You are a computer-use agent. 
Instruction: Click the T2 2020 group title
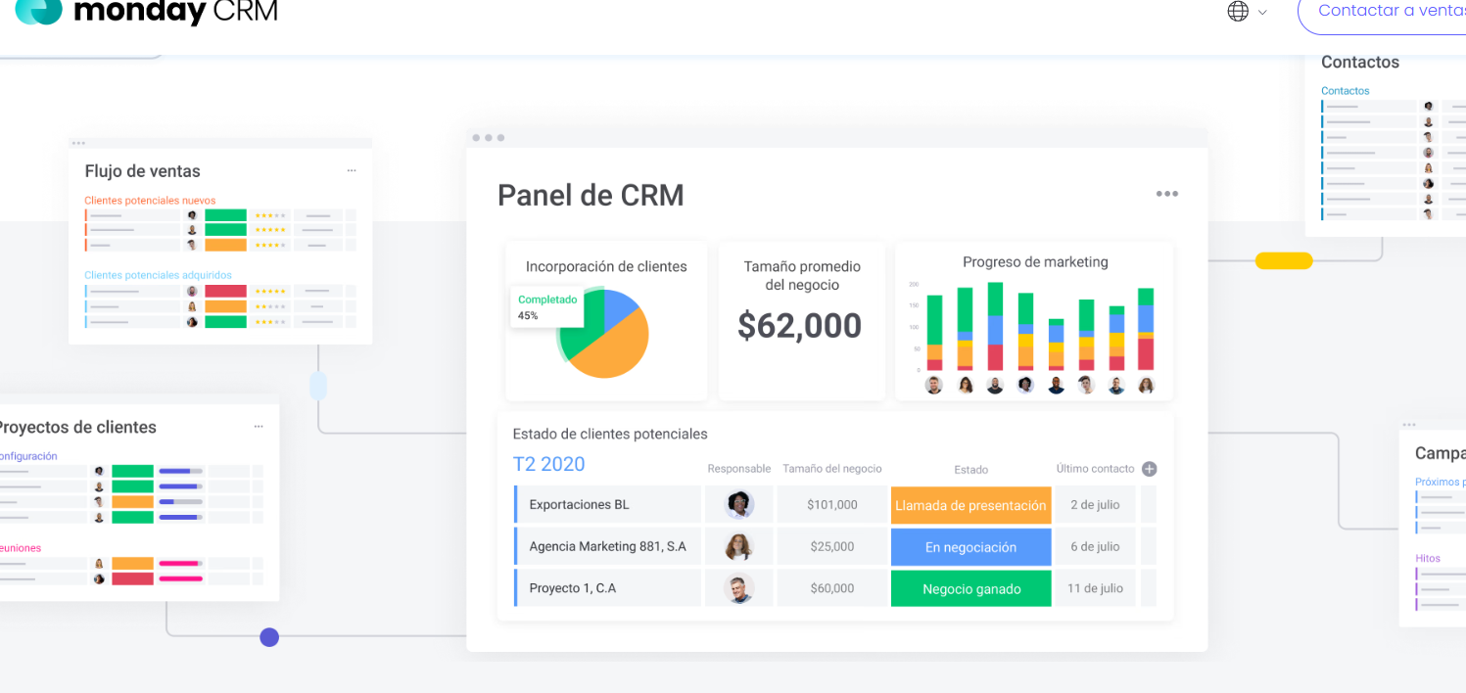(x=548, y=464)
